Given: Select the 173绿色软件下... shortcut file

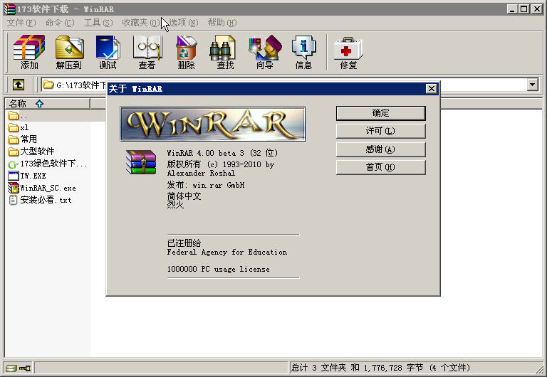Looking at the screenshot, I should pyautogui.click(x=48, y=164).
